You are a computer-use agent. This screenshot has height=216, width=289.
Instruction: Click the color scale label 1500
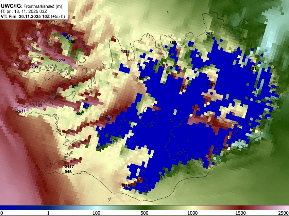tap(241, 213)
